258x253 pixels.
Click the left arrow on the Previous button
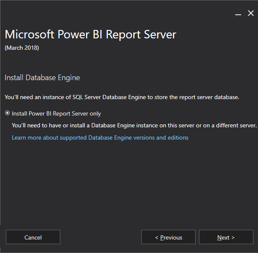coord(156,237)
